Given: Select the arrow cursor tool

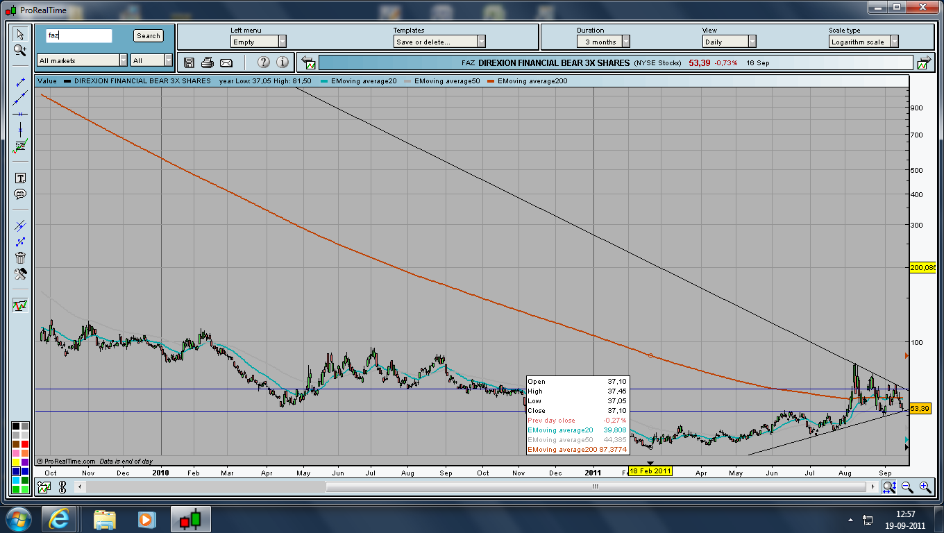Looking at the screenshot, I should point(20,34).
